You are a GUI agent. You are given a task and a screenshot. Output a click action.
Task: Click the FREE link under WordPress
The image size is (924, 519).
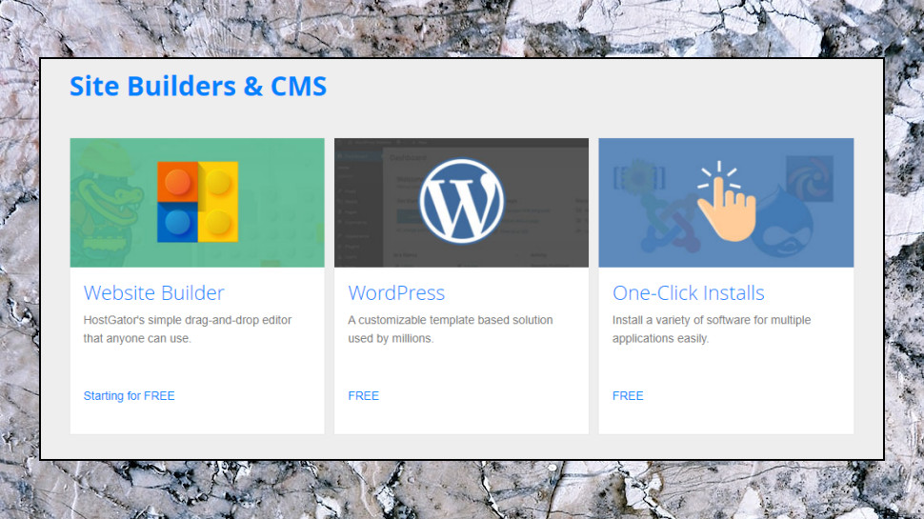363,396
